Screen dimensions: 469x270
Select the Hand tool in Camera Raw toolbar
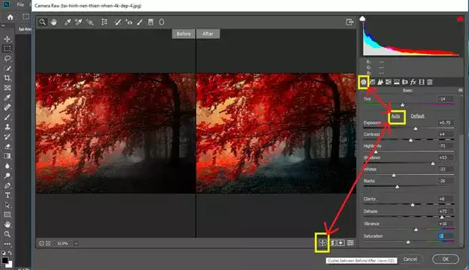pos(54,22)
